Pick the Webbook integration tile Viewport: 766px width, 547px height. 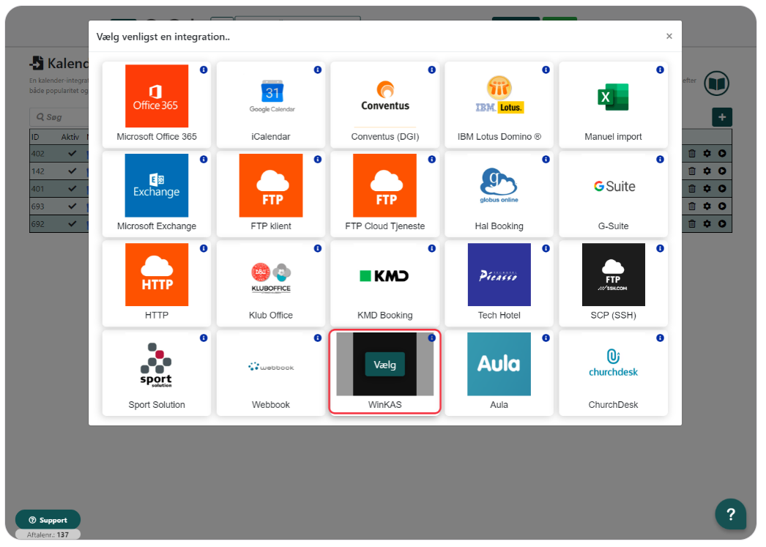click(x=271, y=373)
